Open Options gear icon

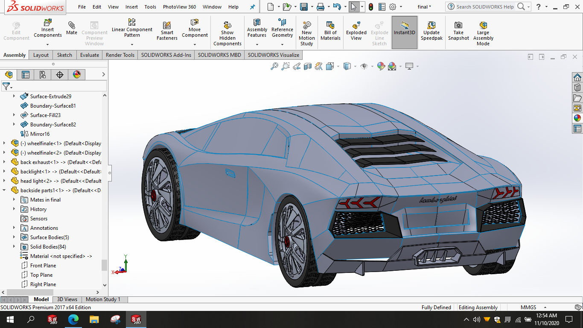[x=393, y=7]
